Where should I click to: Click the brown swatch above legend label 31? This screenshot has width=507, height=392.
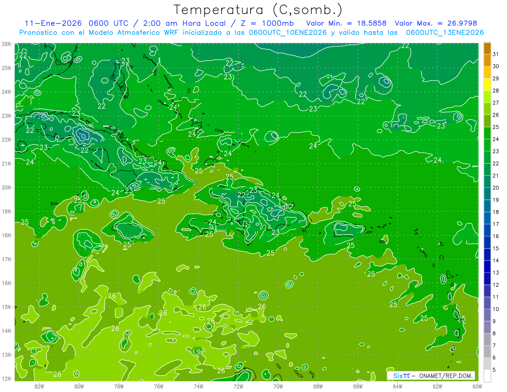coord(487,48)
